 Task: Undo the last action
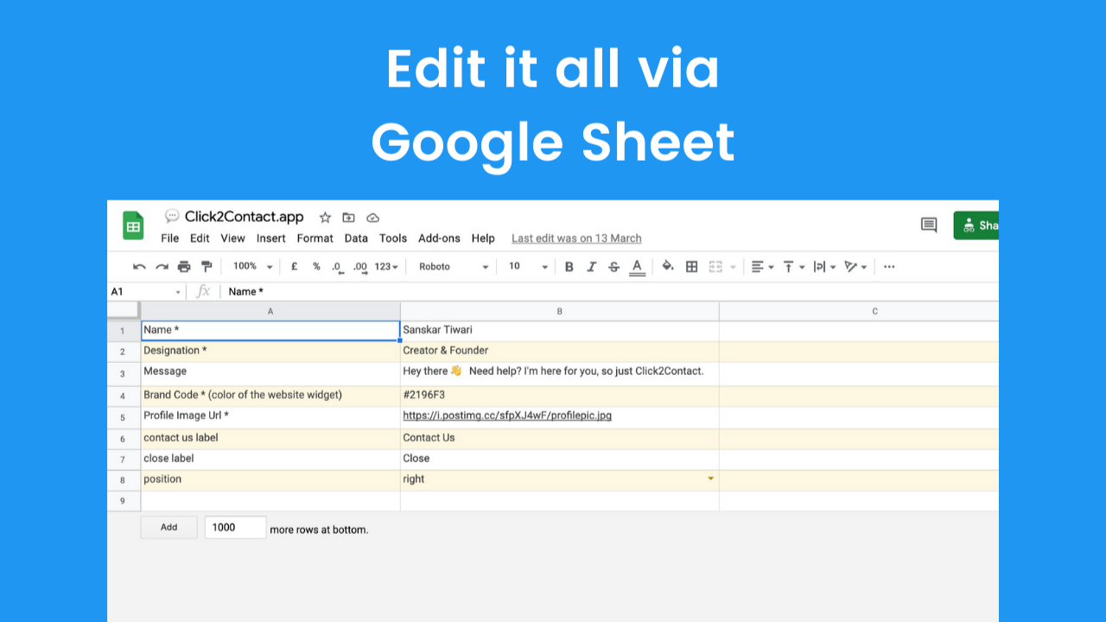tap(139, 267)
